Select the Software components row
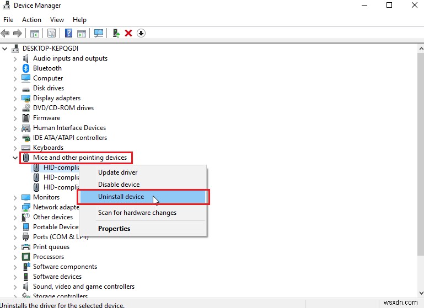Screen dimensions: 424x308 coord(65,267)
